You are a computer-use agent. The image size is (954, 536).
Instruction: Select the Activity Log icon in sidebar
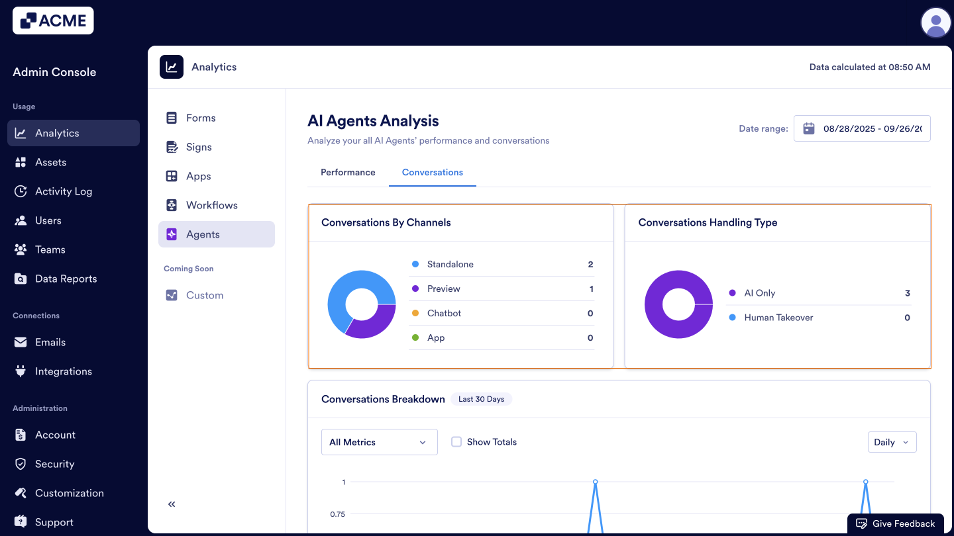[x=21, y=191]
